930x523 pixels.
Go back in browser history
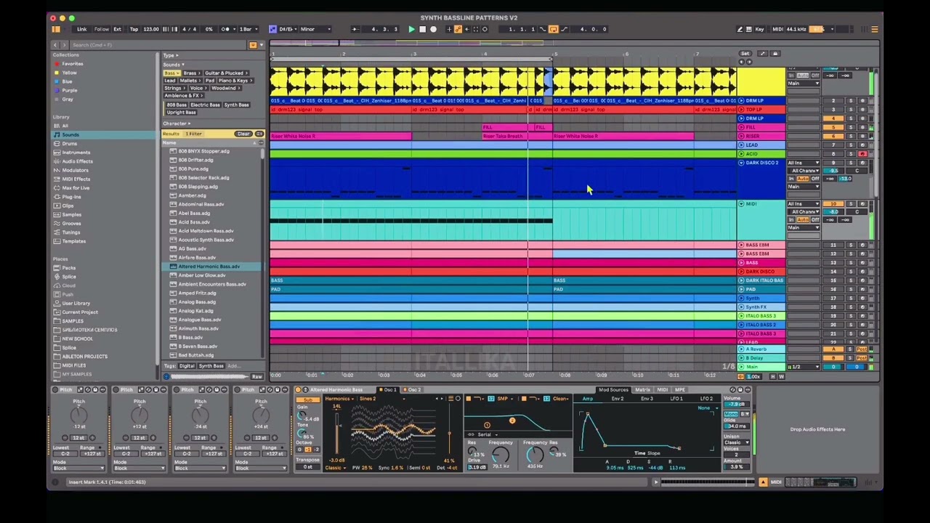[x=55, y=45]
